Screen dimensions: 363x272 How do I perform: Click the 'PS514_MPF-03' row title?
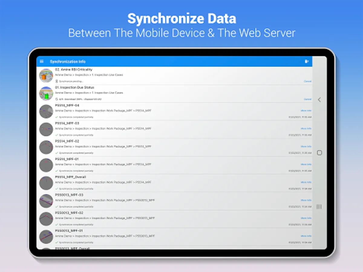coord(67,123)
